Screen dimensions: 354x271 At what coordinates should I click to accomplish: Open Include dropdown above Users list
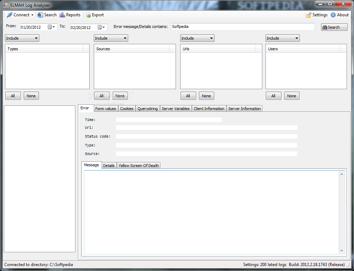tap(282, 38)
